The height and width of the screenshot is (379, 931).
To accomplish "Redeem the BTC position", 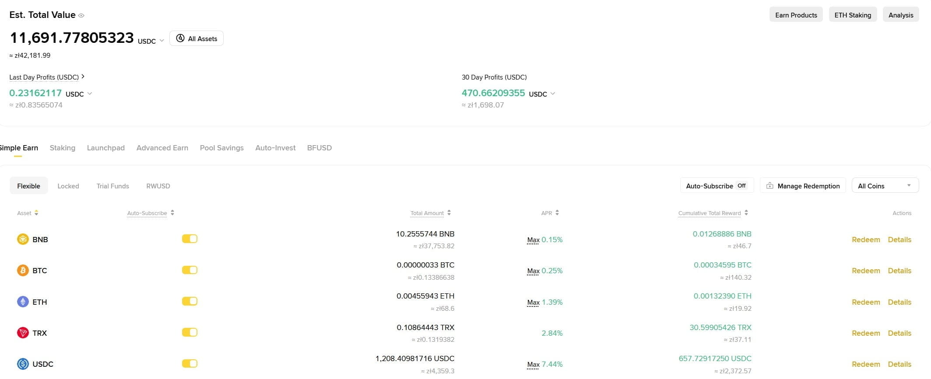I will (x=866, y=271).
